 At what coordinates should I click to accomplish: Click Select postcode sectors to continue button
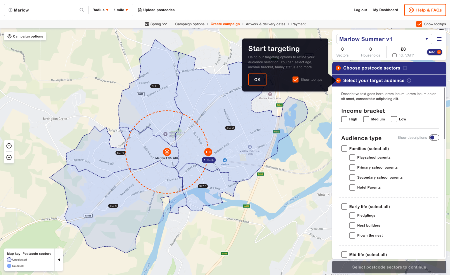point(389,267)
